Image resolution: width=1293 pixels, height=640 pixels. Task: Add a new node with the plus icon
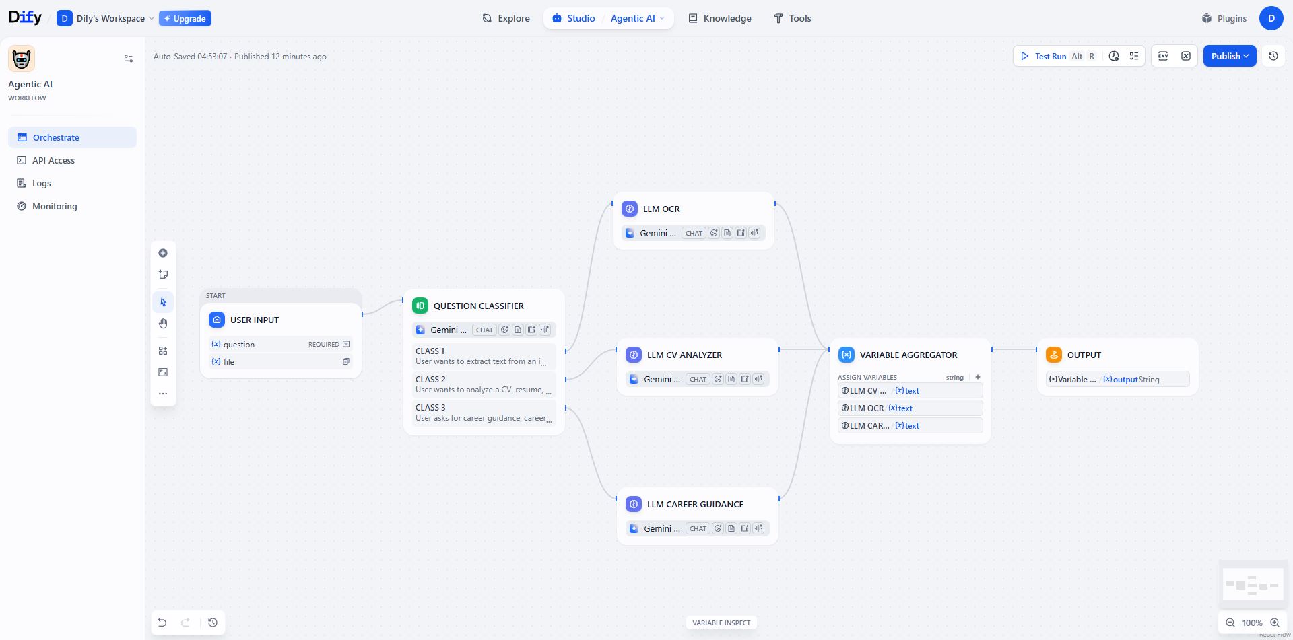click(163, 253)
